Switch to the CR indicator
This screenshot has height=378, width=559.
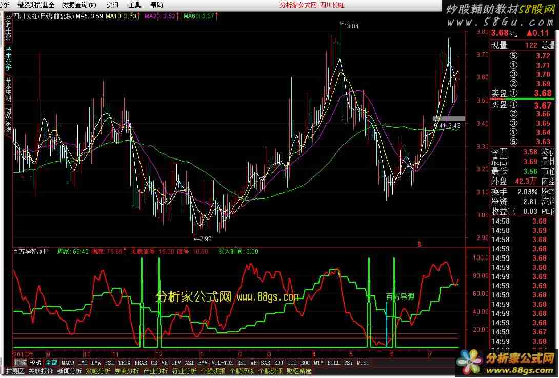point(154,363)
